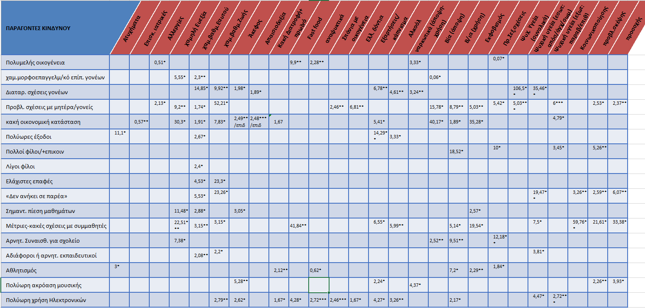Click the cell containing 59,76*

[x=578, y=226]
